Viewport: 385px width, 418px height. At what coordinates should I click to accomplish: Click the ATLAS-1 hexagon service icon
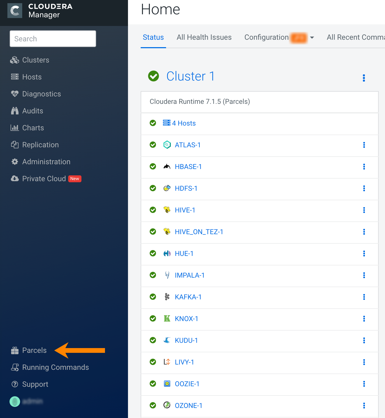(x=167, y=145)
